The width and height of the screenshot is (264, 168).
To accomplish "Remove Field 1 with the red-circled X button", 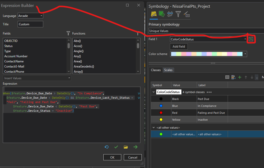I will (x=251, y=39).
